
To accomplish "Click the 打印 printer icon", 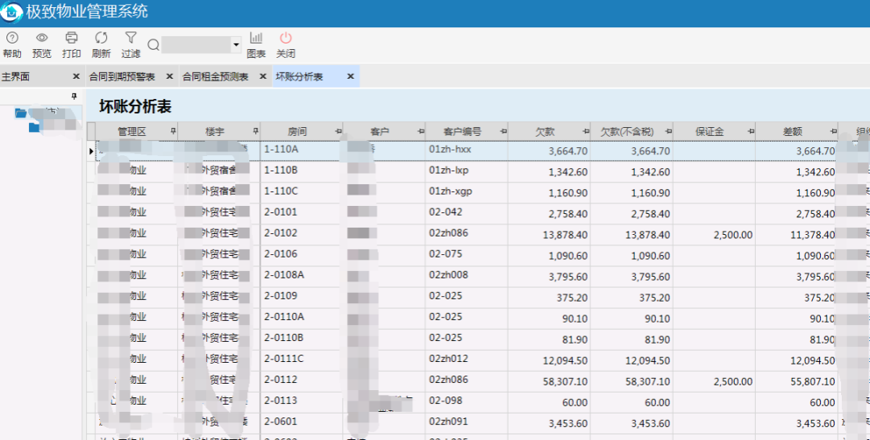I will (x=71, y=38).
